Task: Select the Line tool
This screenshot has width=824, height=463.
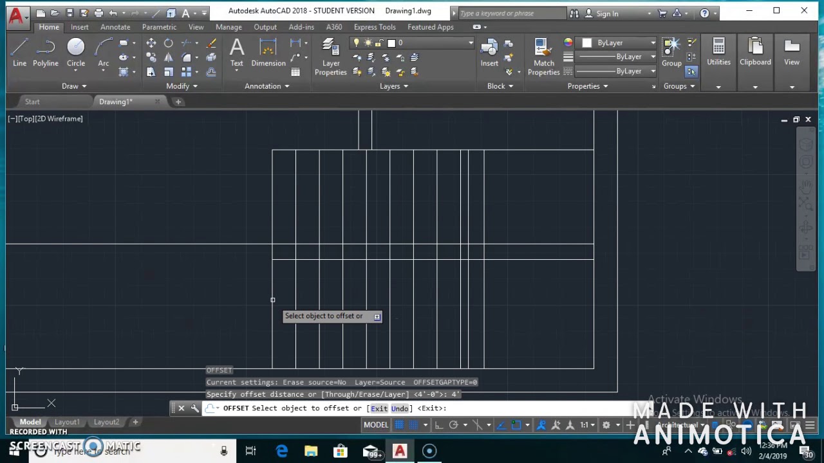Action: tap(19, 52)
